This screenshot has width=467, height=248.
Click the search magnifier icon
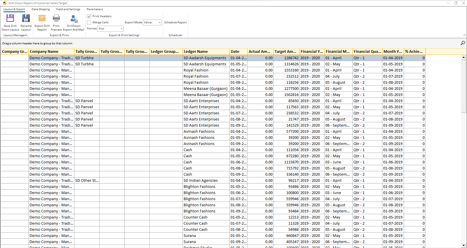pos(463,43)
